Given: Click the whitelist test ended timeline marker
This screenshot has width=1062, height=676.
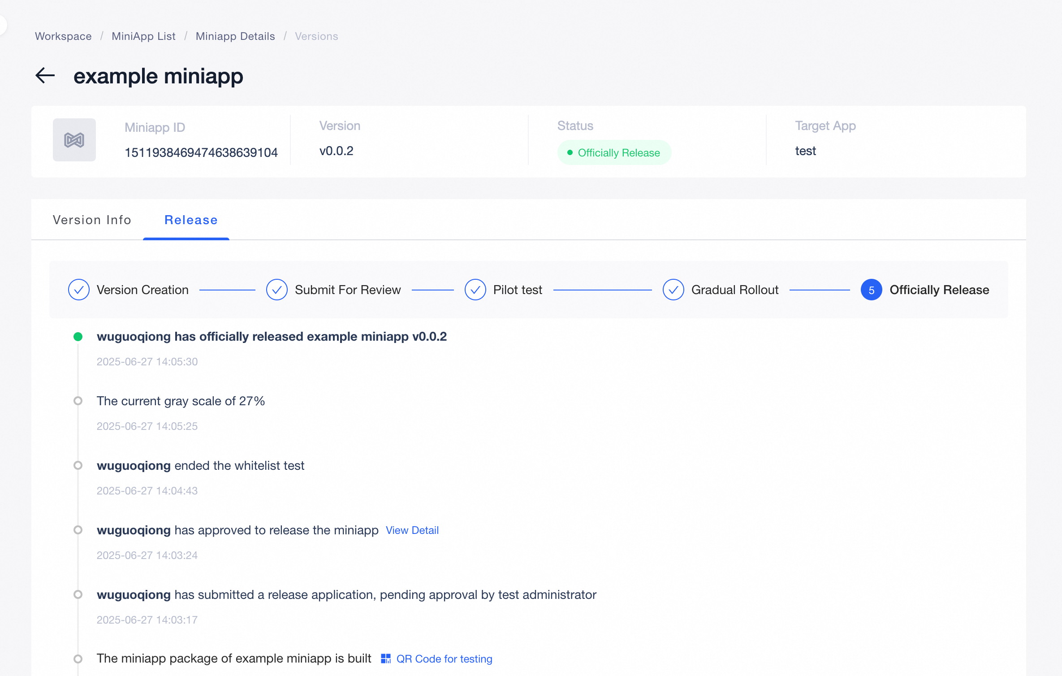Looking at the screenshot, I should click(78, 465).
